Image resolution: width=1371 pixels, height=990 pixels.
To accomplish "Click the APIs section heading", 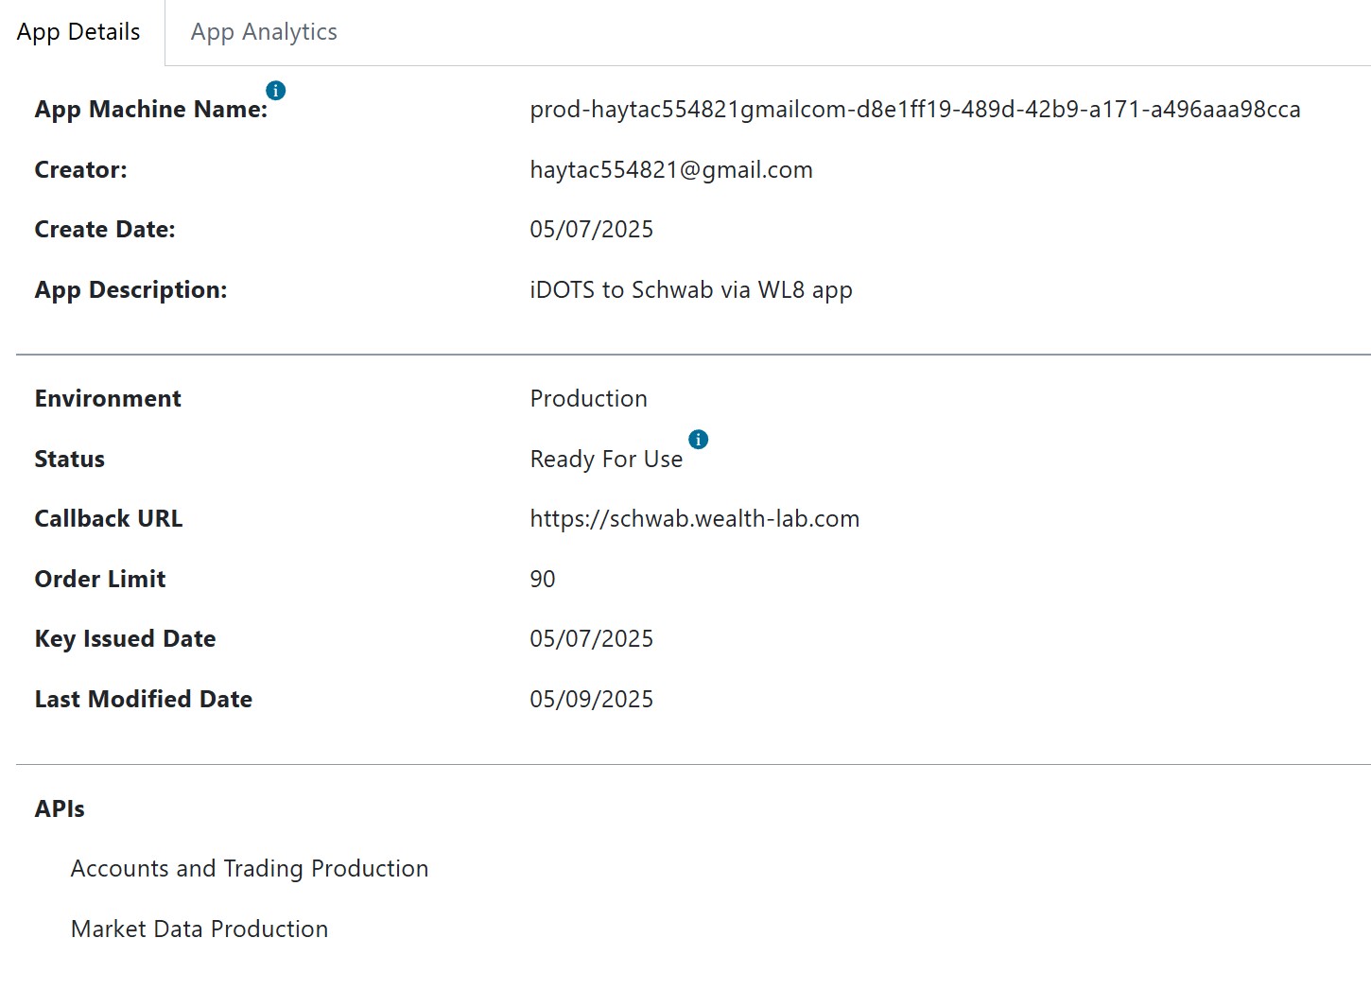I will click(60, 809).
